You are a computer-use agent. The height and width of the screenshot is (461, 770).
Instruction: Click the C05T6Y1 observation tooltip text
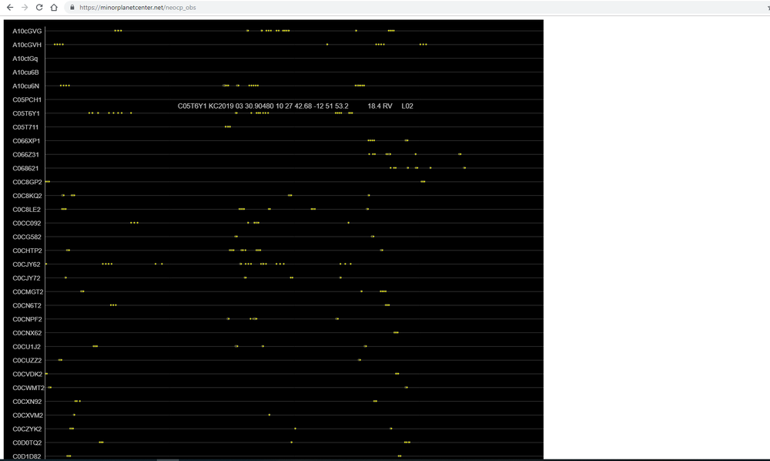pos(295,106)
